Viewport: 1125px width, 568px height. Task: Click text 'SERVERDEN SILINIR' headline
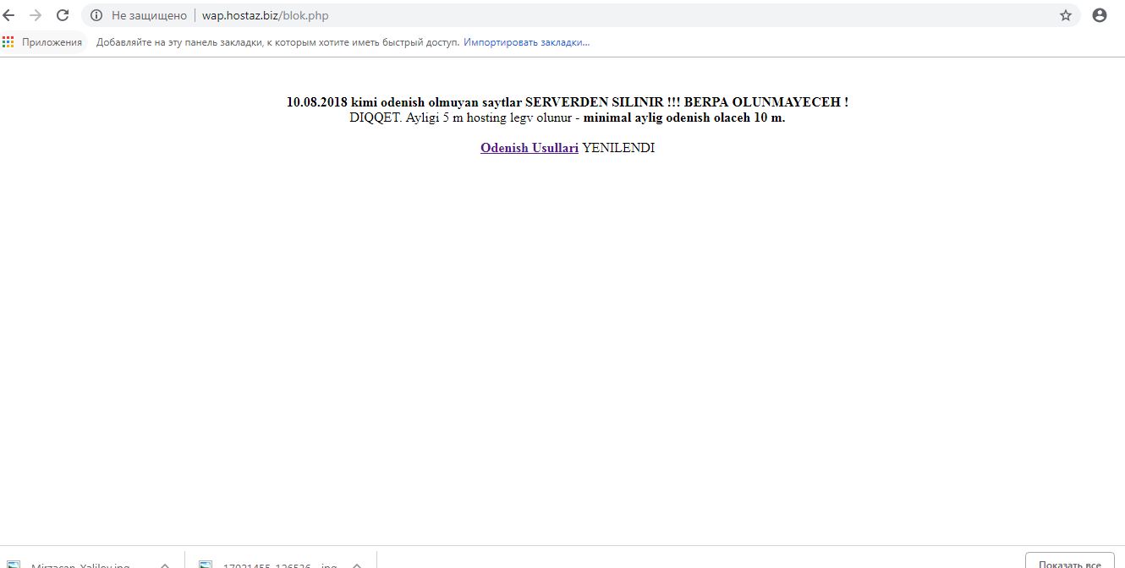coord(595,102)
